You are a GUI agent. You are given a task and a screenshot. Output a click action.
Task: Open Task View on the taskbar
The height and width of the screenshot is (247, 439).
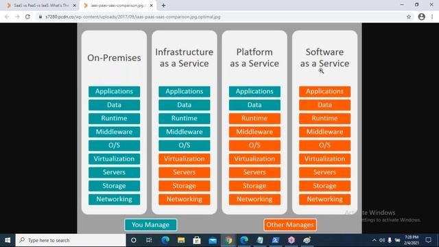click(149, 240)
